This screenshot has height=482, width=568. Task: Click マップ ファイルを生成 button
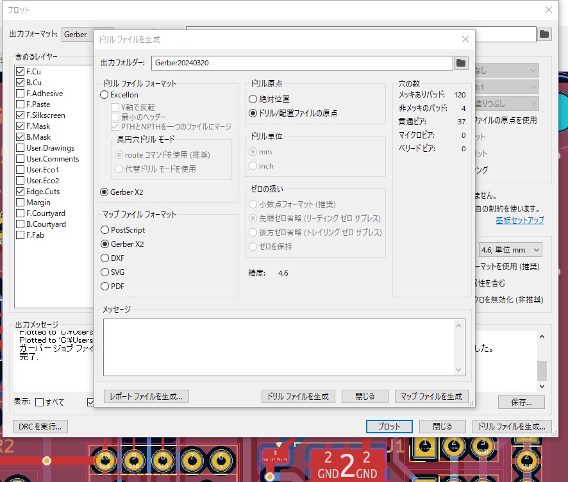tap(431, 396)
